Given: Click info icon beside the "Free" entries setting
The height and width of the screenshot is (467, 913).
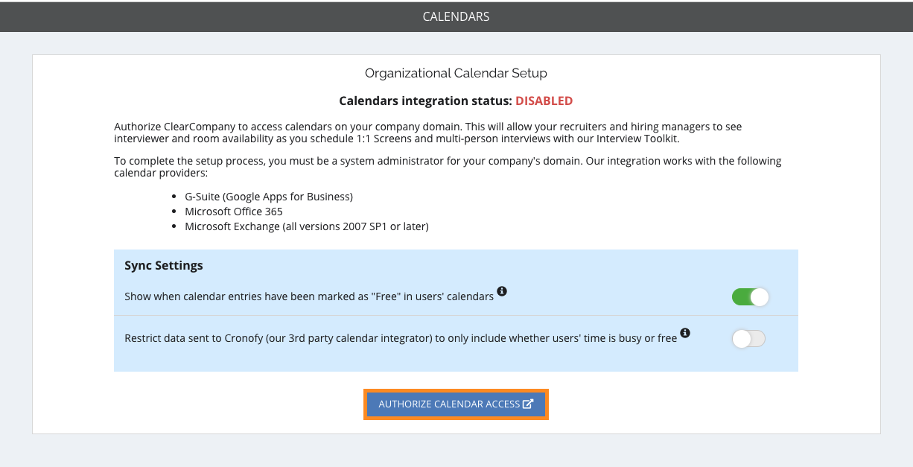Looking at the screenshot, I should (x=502, y=290).
